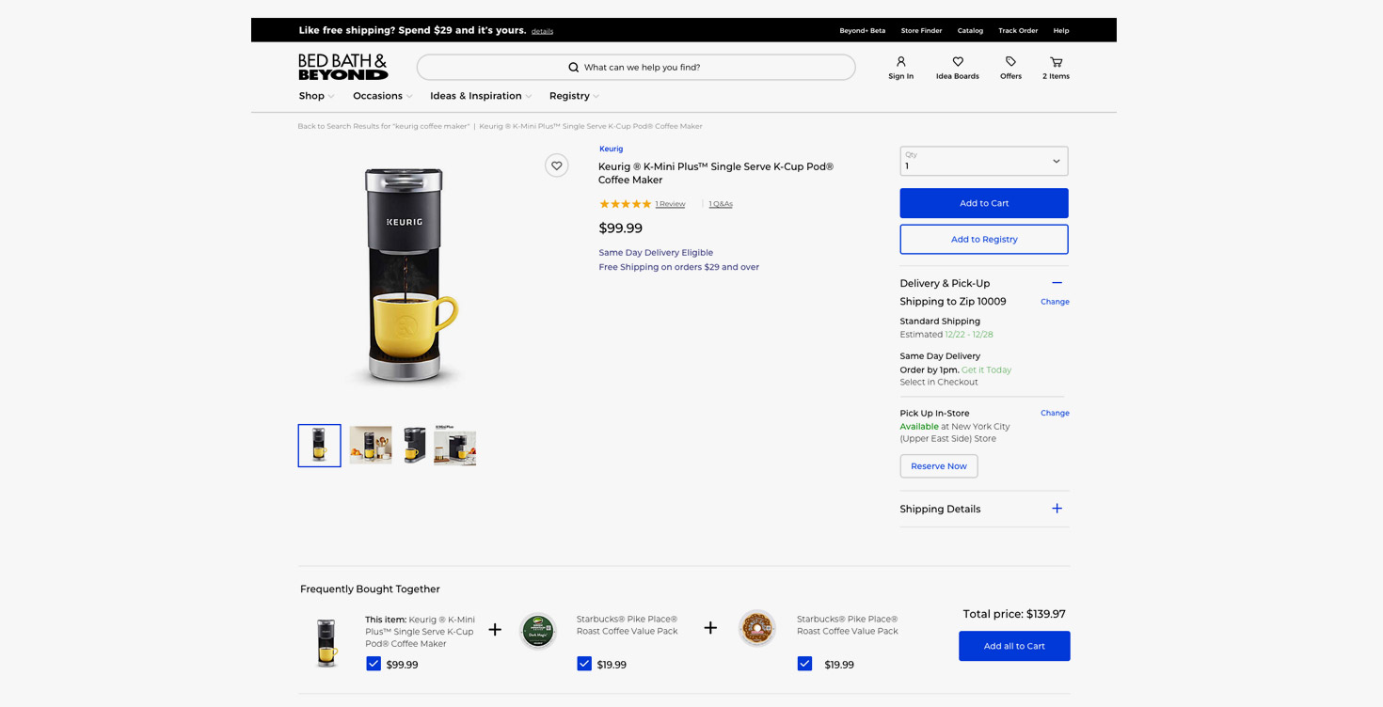The height and width of the screenshot is (707, 1383).
Task: Click the $99.99 product price
Action: tap(621, 228)
